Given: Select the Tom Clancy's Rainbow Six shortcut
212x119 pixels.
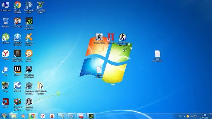Looking at the screenshot, I should click(x=17, y=56).
